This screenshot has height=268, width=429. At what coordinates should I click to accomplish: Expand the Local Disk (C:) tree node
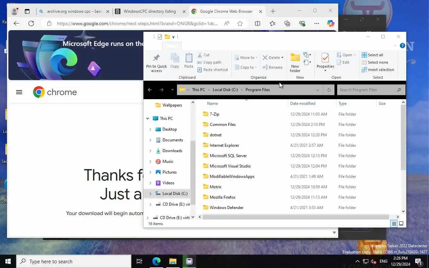pyautogui.click(x=150, y=194)
